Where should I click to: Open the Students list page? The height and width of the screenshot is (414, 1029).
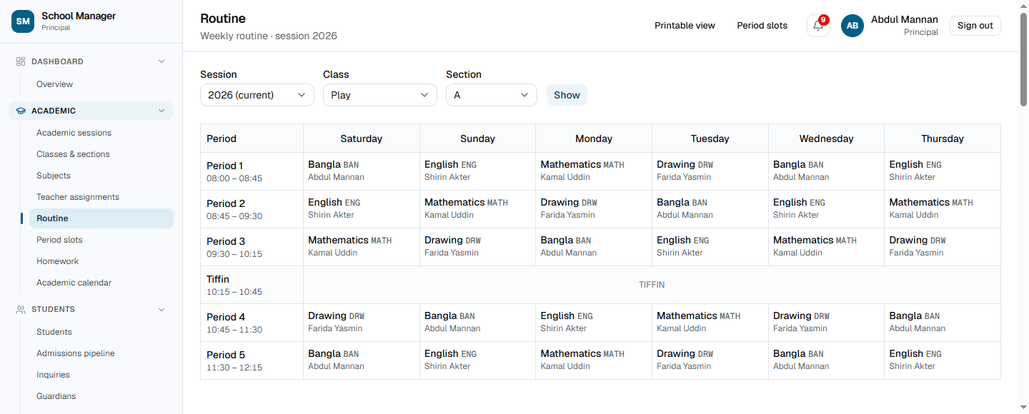click(x=101, y=332)
